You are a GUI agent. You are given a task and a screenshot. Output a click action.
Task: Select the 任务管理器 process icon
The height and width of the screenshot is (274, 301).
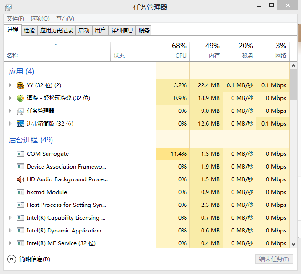point(21,111)
